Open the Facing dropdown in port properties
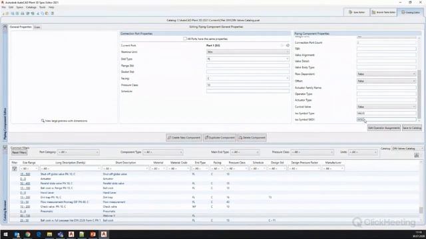 point(248,78)
